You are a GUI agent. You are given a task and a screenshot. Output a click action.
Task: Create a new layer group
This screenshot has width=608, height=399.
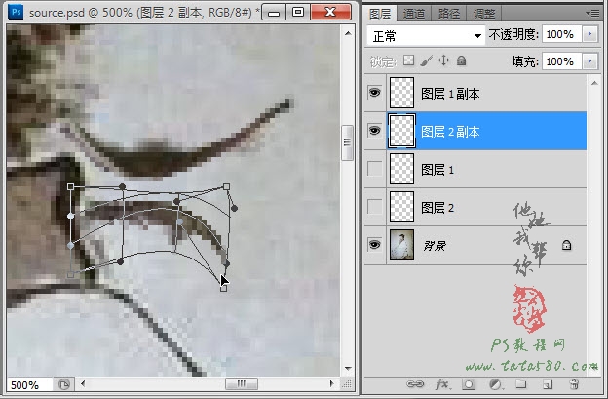(521, 384)
